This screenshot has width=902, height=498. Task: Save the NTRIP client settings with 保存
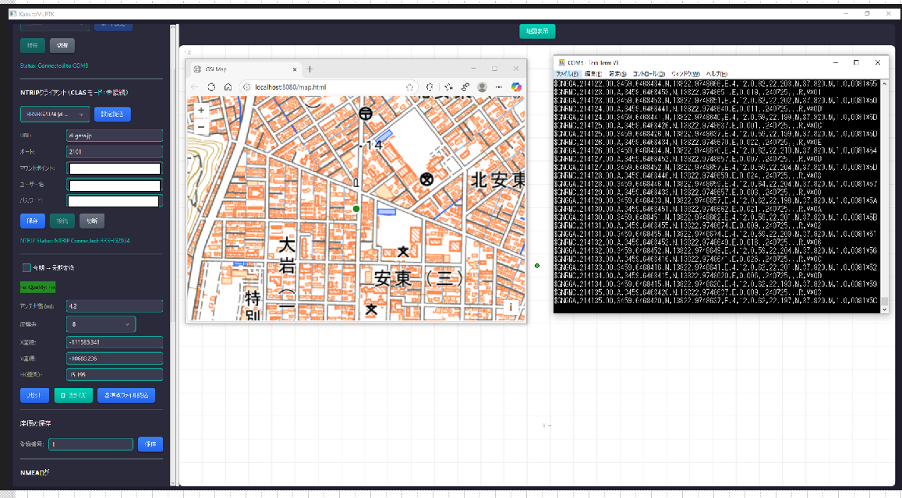32,221
